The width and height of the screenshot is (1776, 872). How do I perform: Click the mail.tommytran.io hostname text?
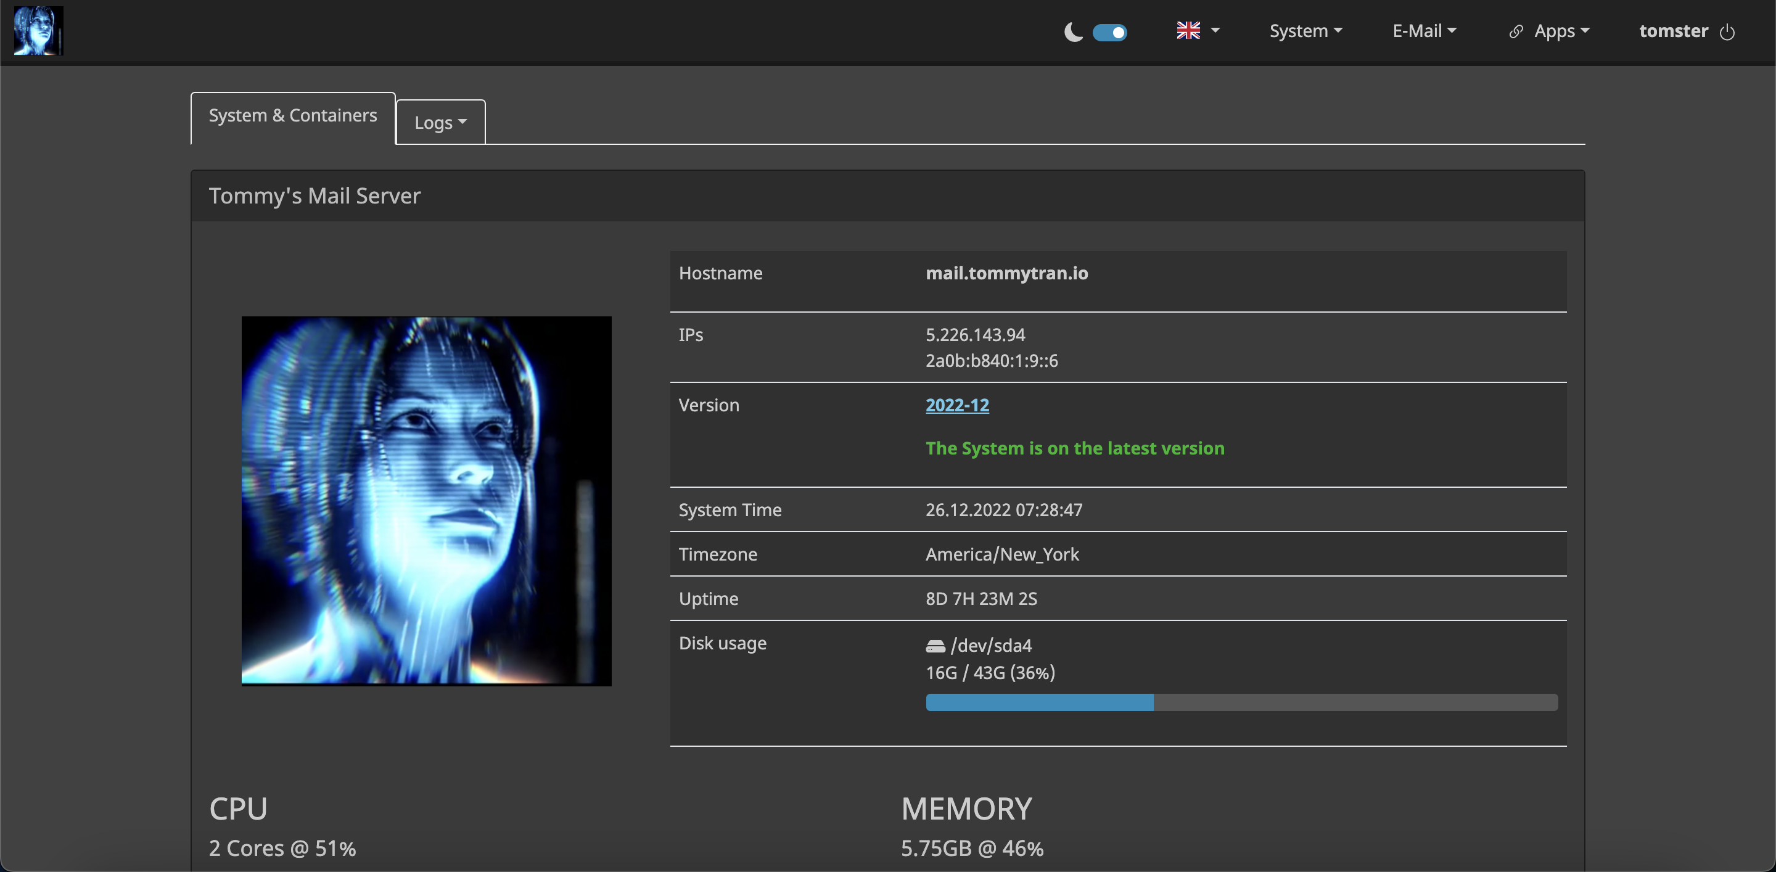click(1006, 274)
